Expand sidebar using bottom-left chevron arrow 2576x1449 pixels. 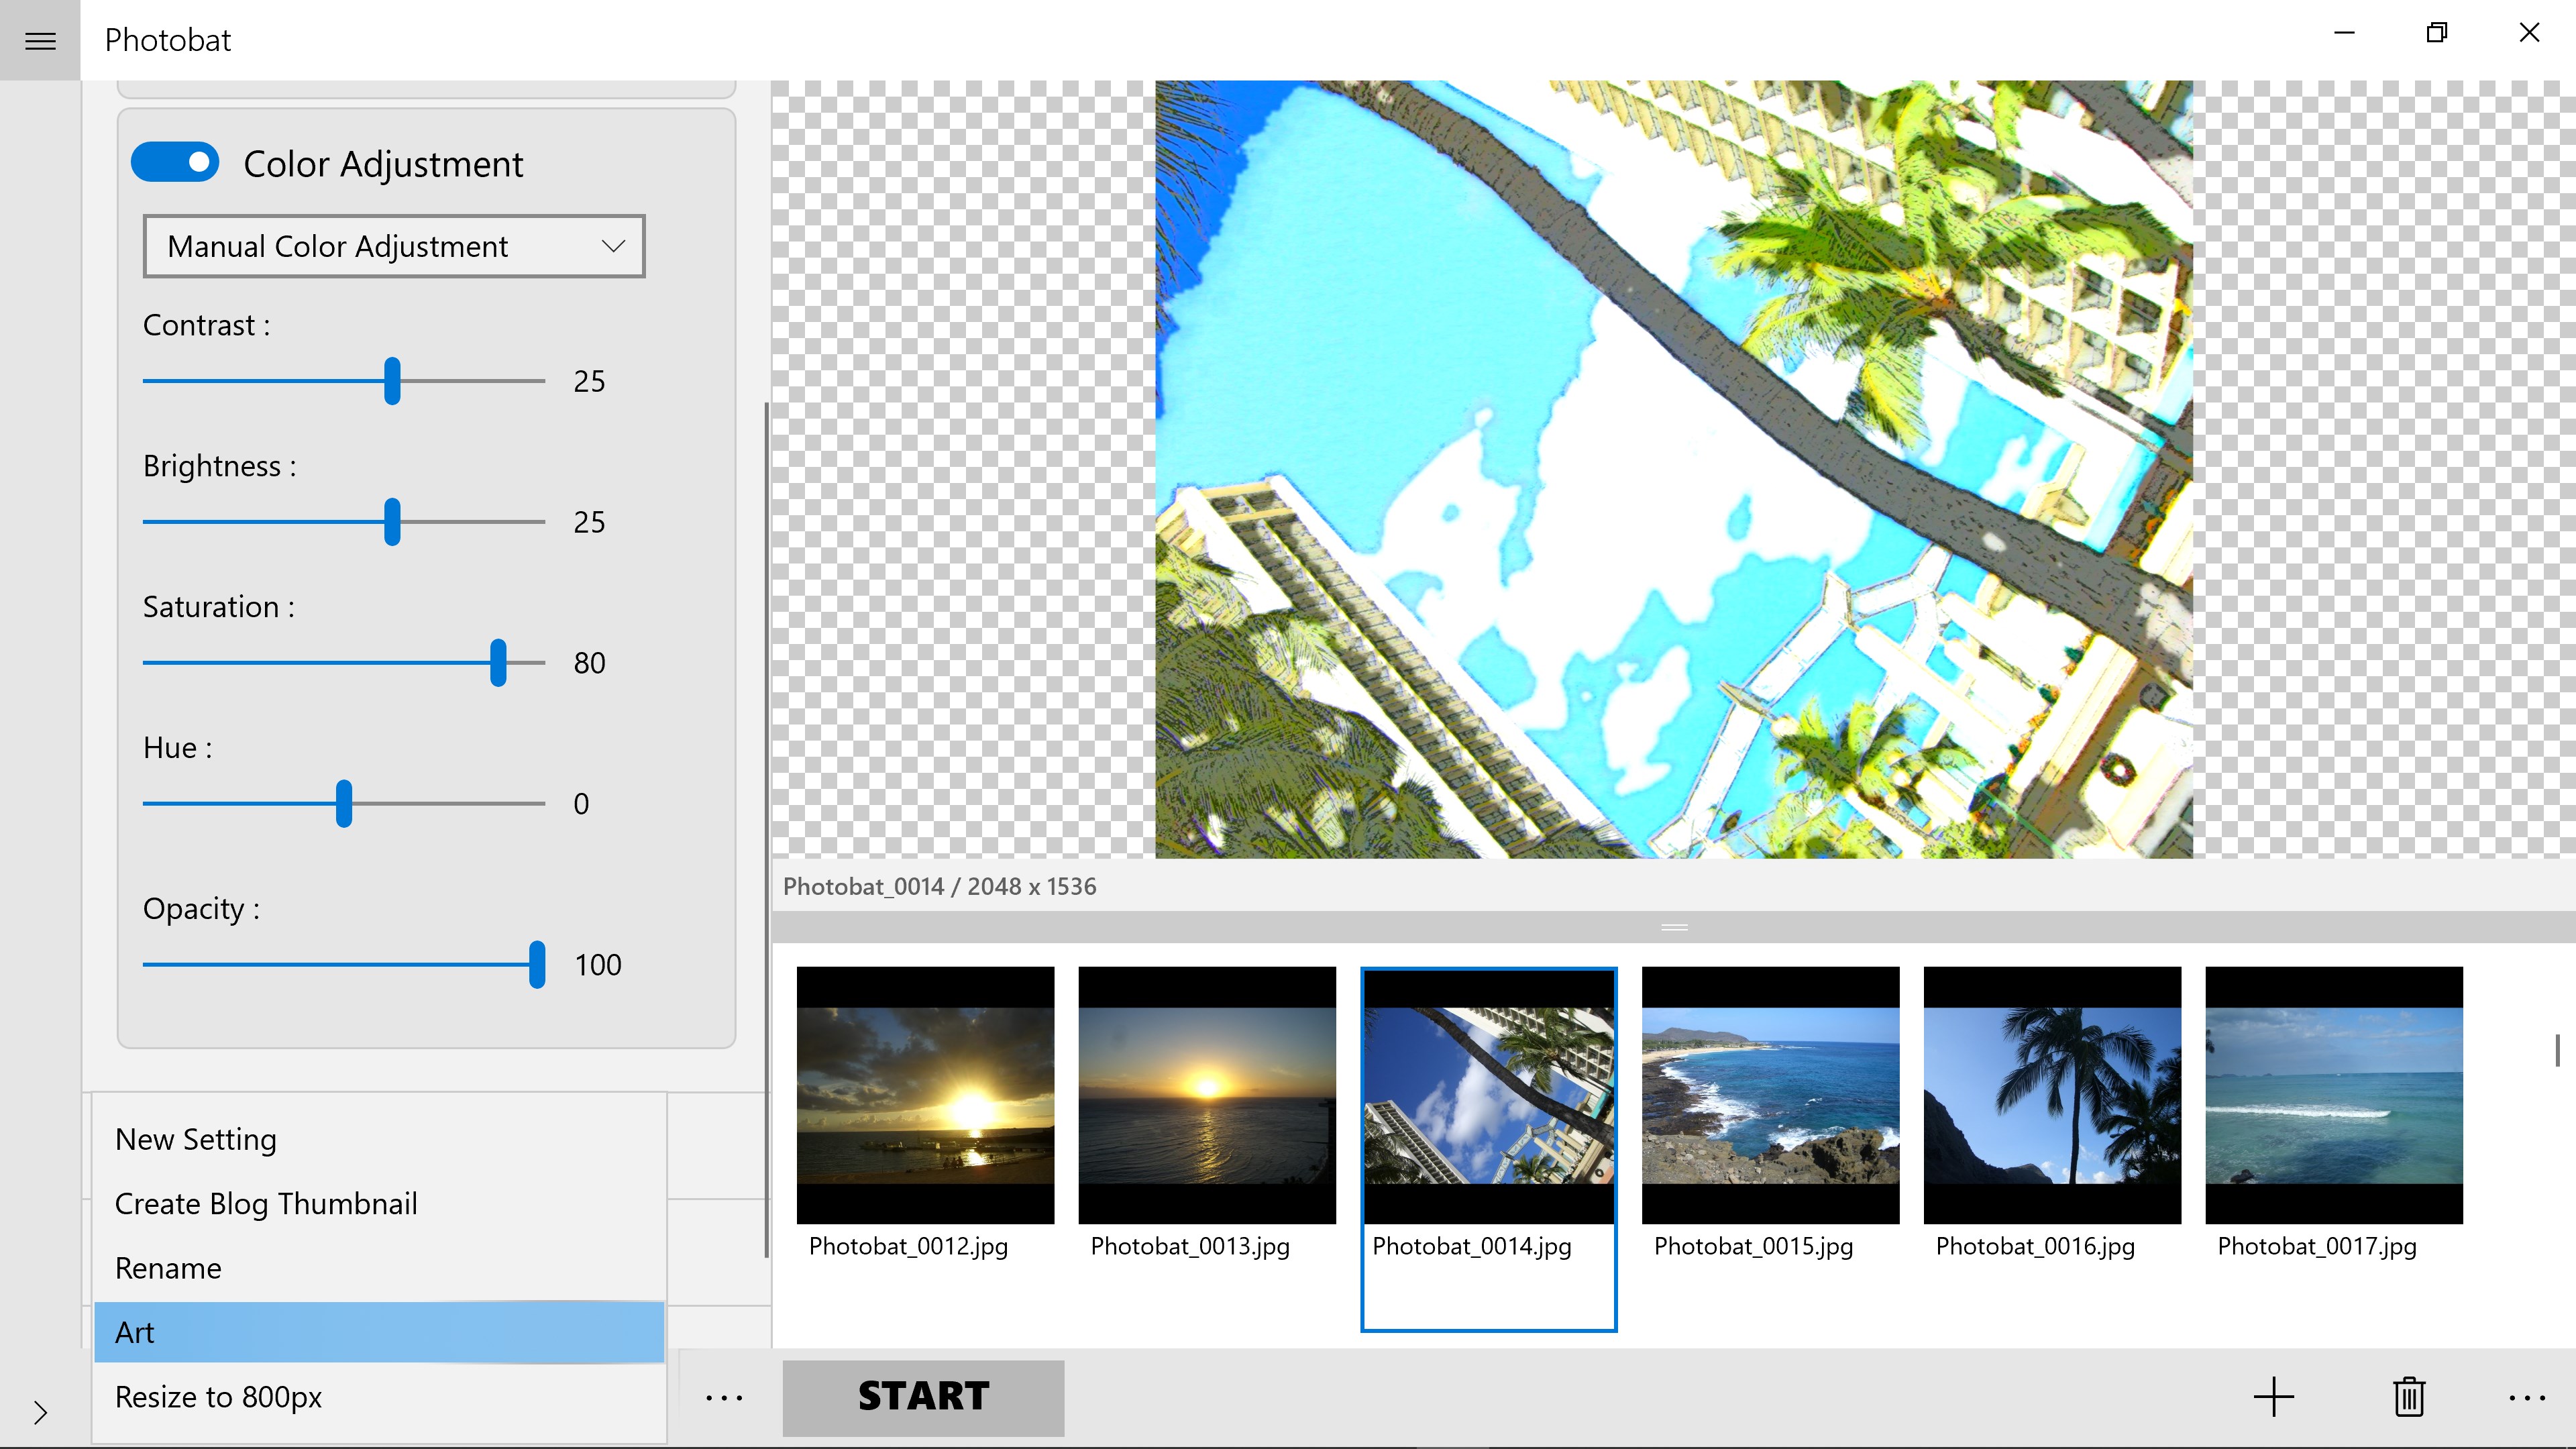[40, 1412]
